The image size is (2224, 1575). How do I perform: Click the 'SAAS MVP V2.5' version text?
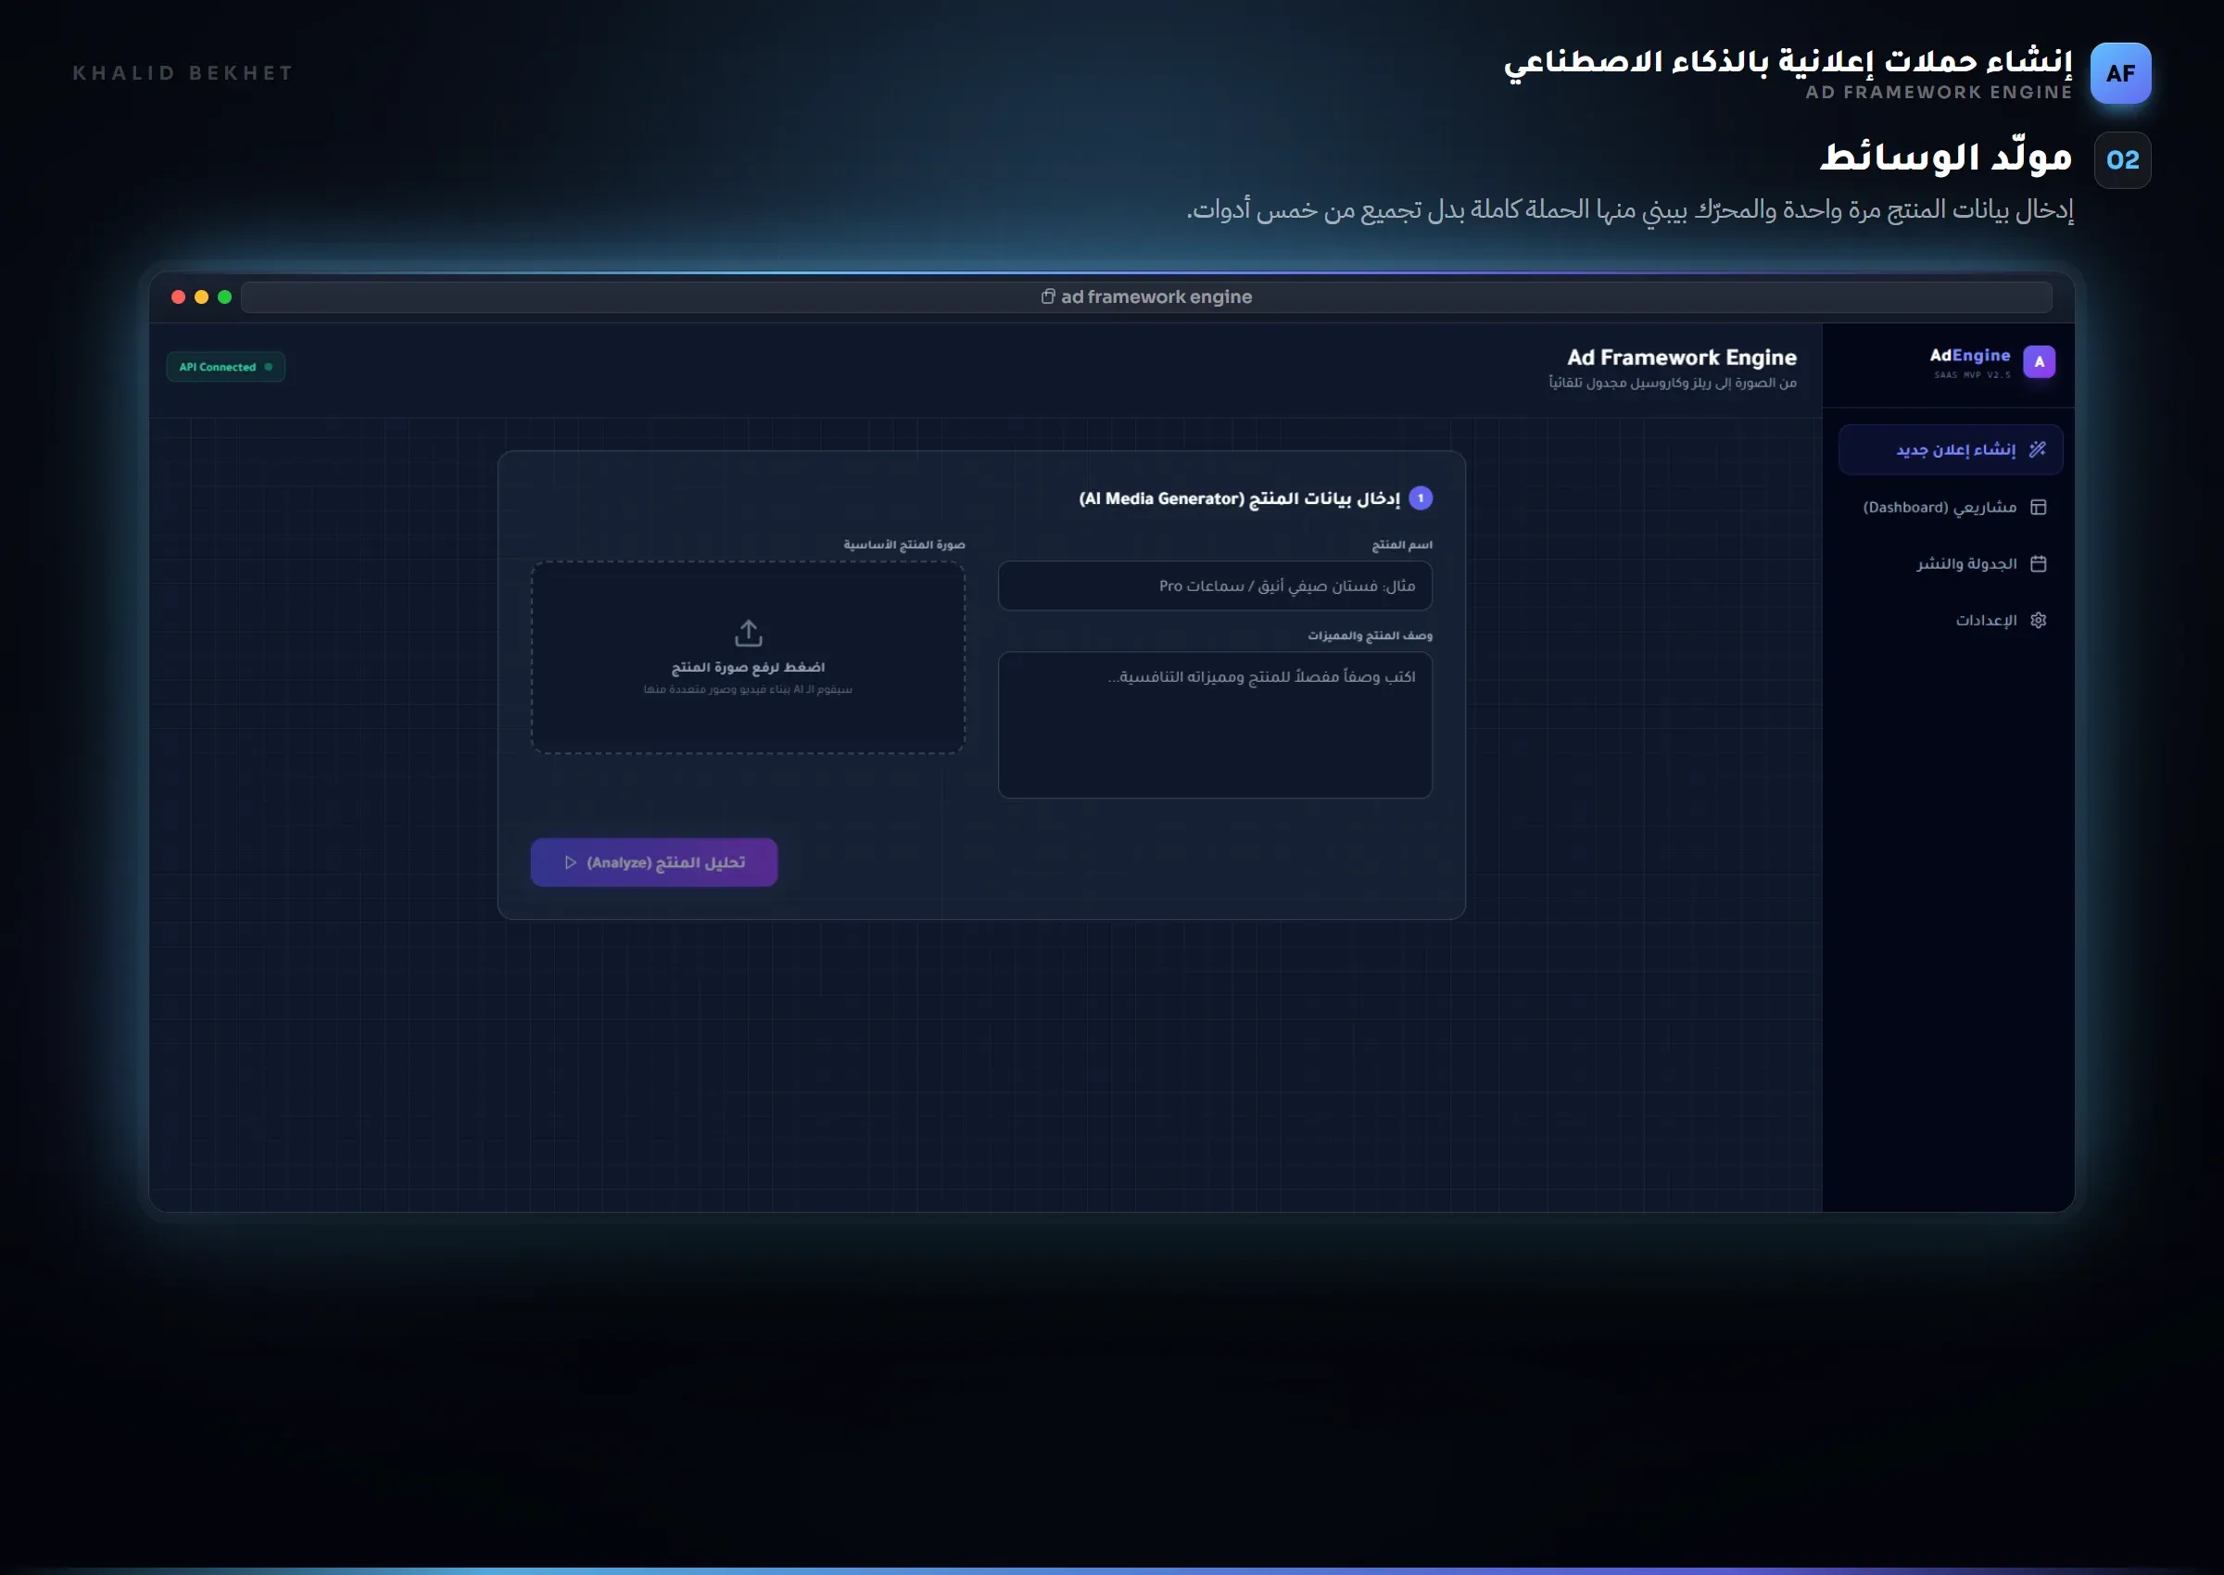click(x=1972, y=375)
